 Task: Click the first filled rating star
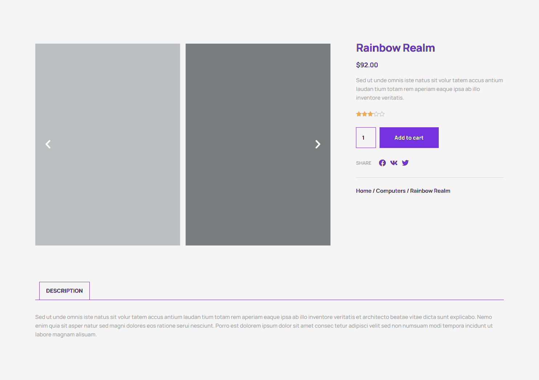pos(359,114)
